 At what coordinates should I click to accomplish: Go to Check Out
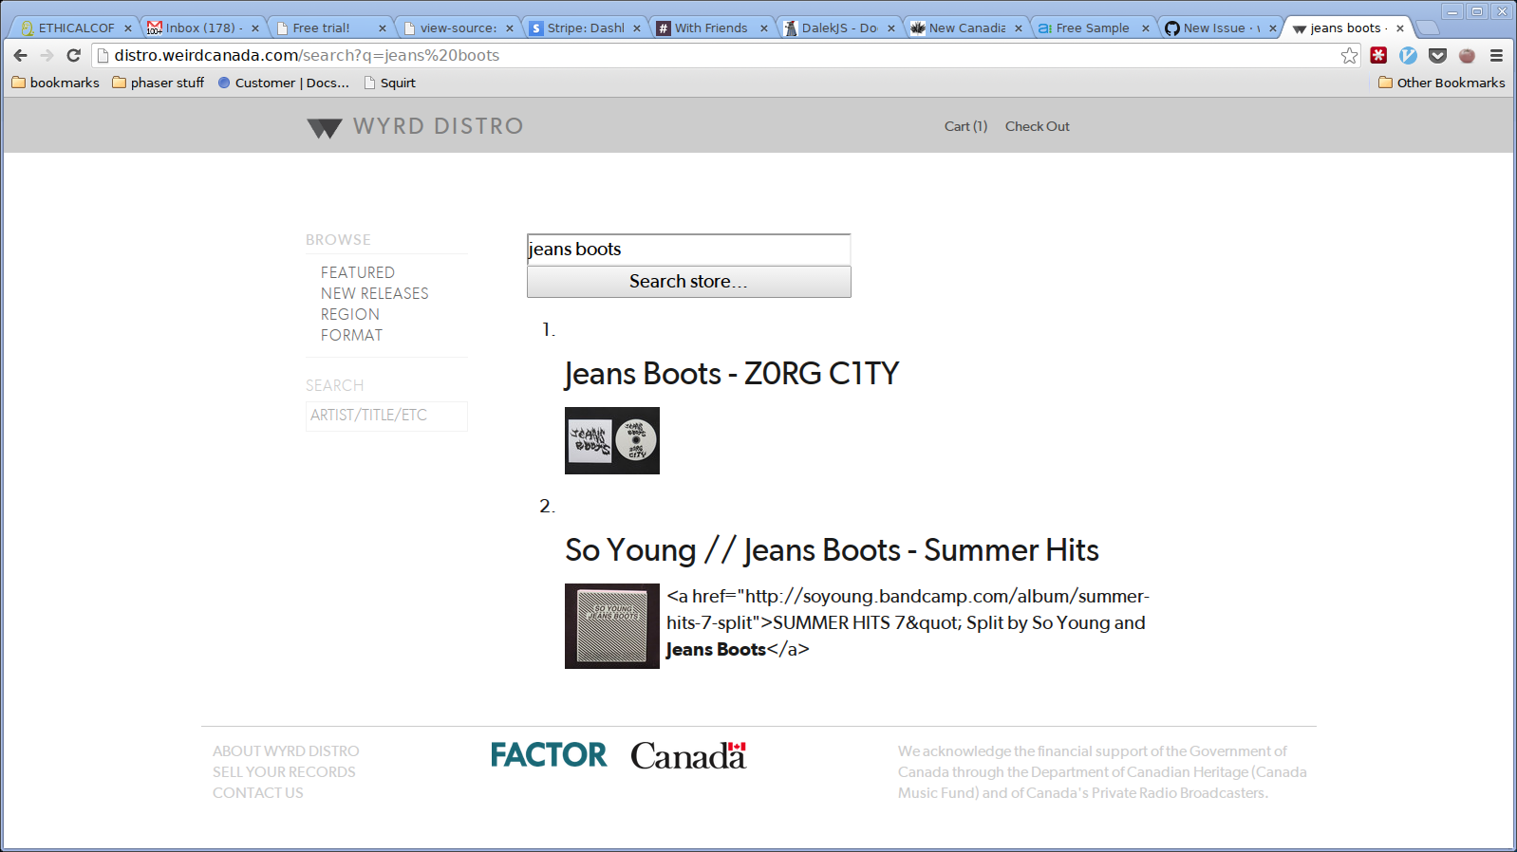(x=1037, y=126)
